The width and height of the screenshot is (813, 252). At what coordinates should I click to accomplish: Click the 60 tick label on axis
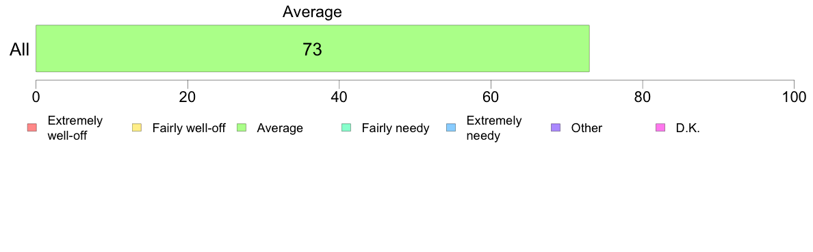491,97
